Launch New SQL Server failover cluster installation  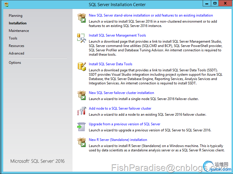coord(121,93)
